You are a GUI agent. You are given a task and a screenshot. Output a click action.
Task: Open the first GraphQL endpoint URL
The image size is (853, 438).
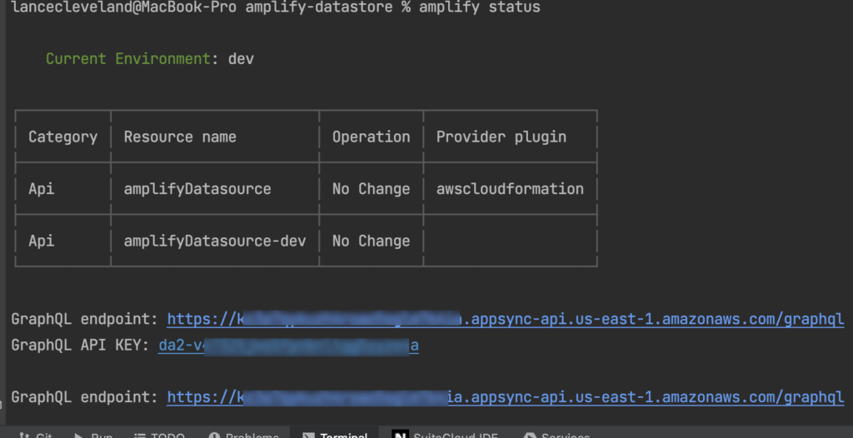[x=506, y=319]
